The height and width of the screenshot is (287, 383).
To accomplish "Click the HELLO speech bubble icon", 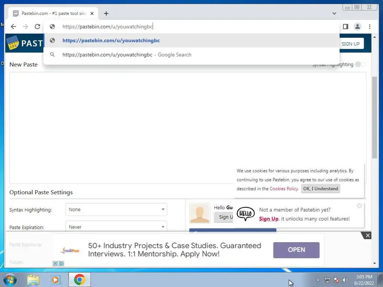I will point(246,213).
